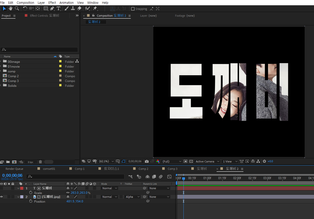Select the Hand tool
The height and width of the screenshot is (219, 314).
pyautogui.click(x=11, y=9)
